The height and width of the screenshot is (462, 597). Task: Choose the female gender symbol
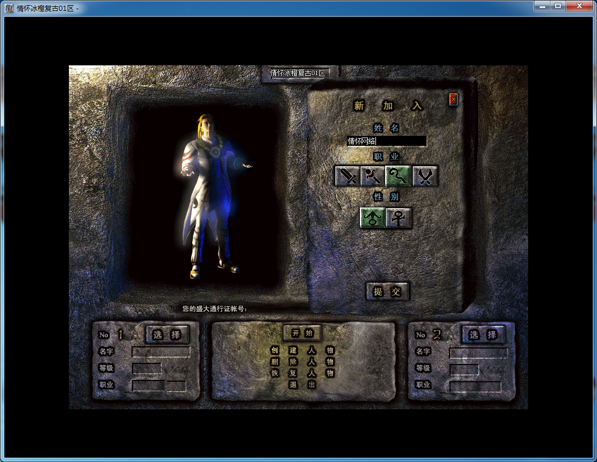[x=398, y=218]
